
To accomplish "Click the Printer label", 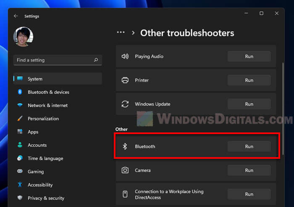I will (x=142, y=80).
